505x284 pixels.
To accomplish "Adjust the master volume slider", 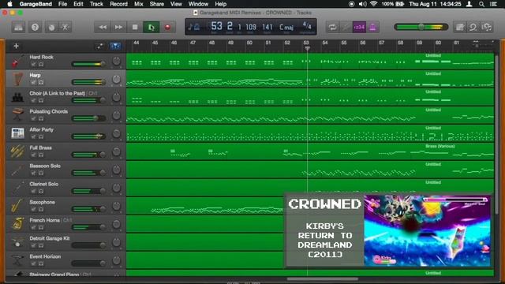I will [x=421, y=27].
